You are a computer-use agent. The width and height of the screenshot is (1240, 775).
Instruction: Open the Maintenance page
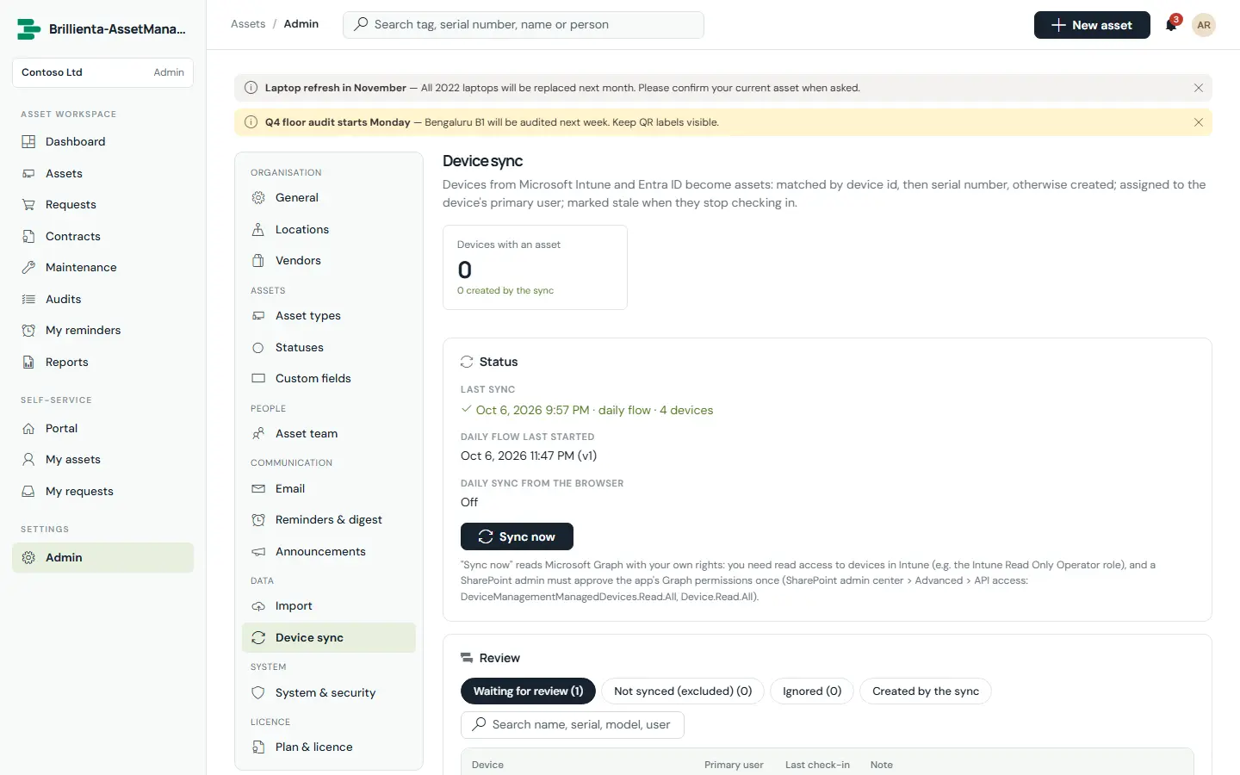click(x=103, y=267)
